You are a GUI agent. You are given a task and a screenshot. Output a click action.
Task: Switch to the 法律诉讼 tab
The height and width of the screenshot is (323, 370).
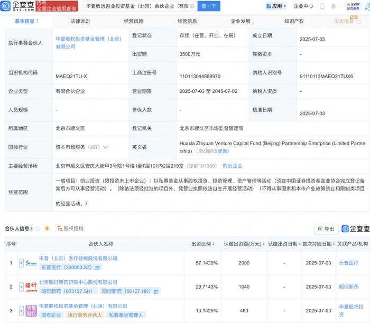(x=80, y=22)
